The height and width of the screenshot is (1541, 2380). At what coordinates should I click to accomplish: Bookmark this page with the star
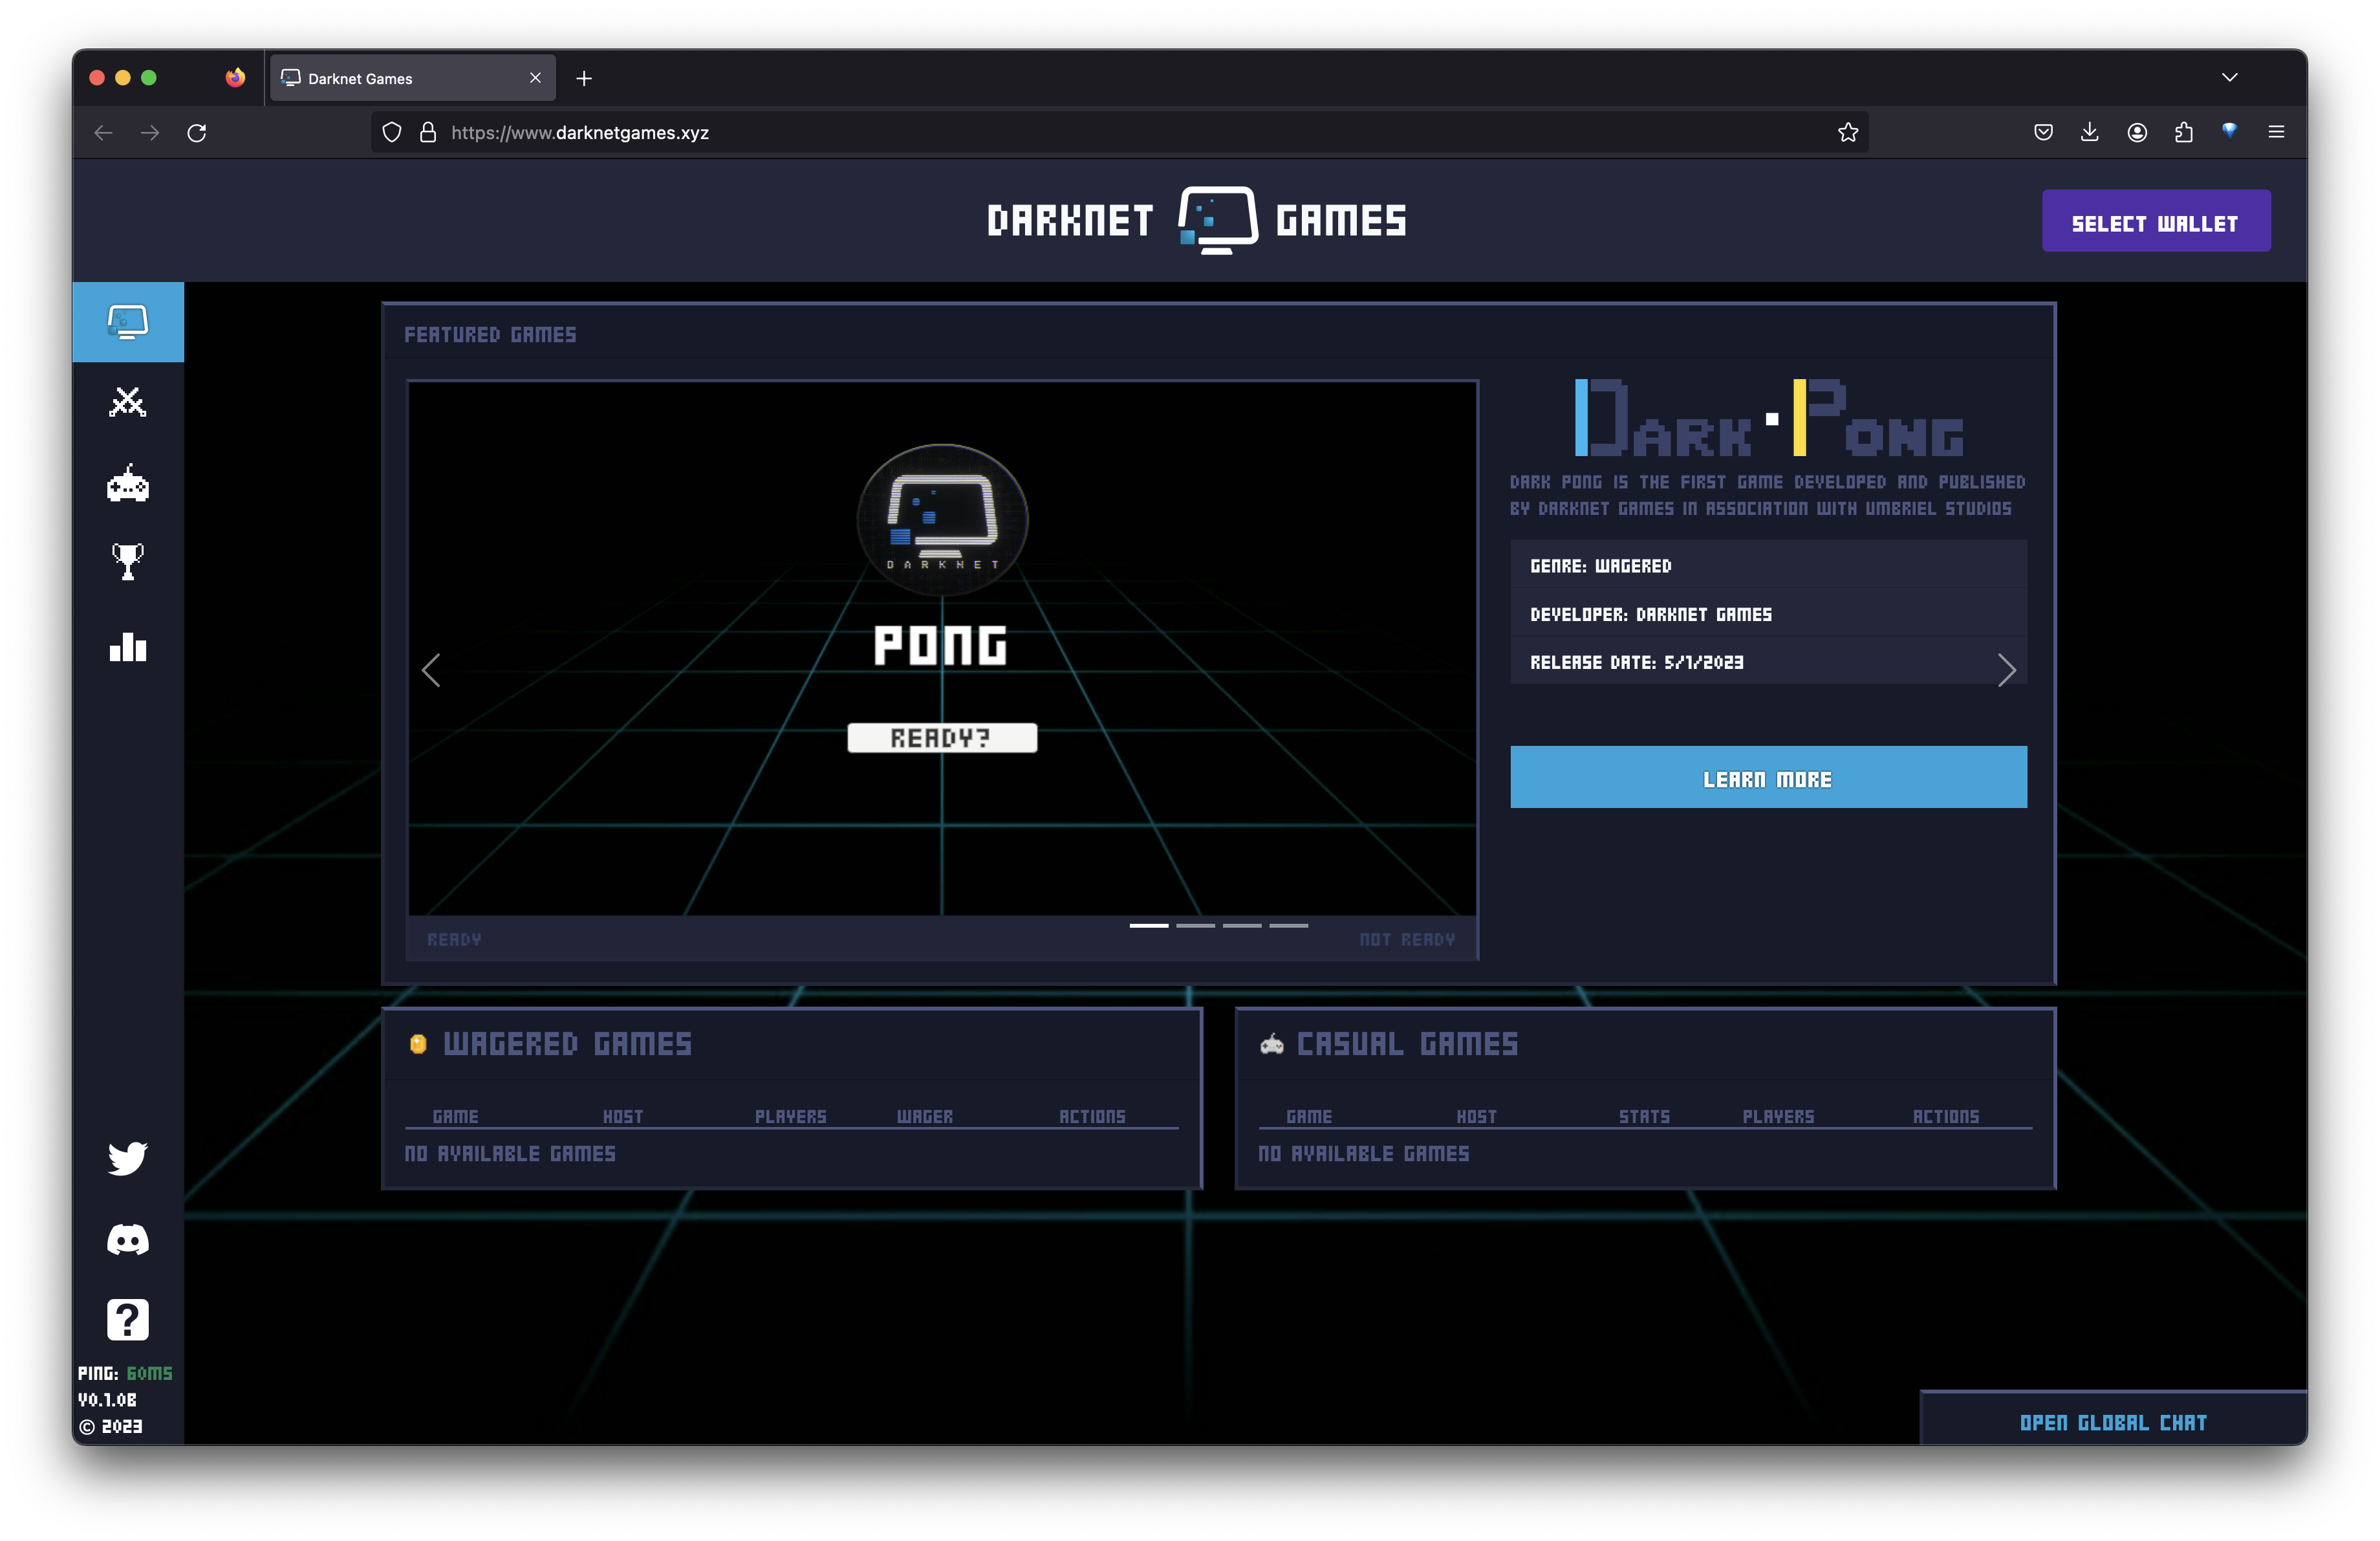point(1847,133)
